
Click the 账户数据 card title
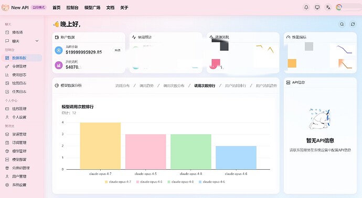click(x=68, y=37)
